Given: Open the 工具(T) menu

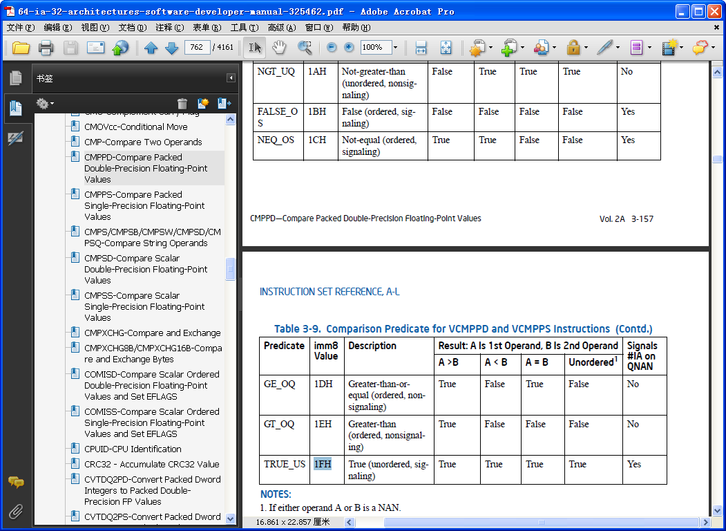Looking at the screenshot, I should [x=245, y=28].
